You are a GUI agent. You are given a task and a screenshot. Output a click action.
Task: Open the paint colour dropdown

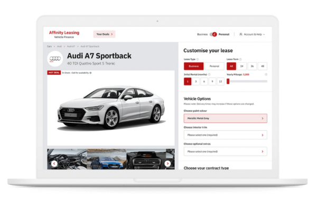tap(225, 119)
